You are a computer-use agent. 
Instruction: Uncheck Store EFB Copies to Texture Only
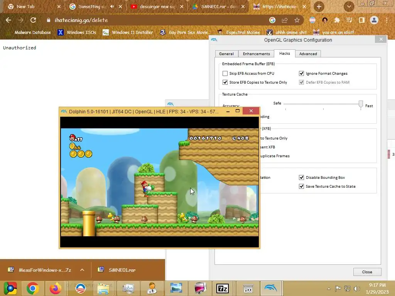[x=225, y=82]
